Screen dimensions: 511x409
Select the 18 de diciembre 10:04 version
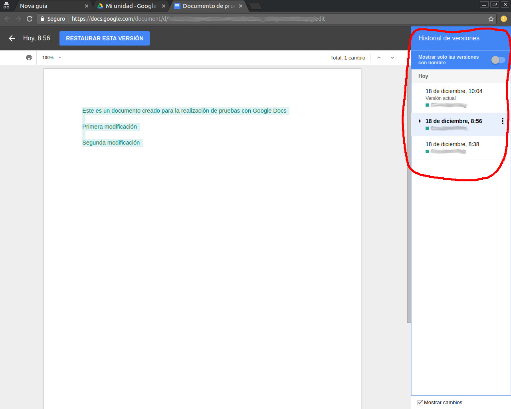point(454,91)
